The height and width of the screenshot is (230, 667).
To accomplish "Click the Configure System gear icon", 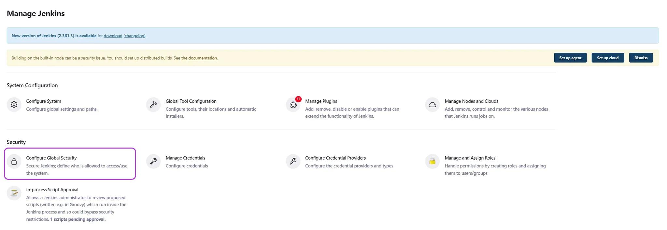I will pyautogui.click(x=14, y=105).
